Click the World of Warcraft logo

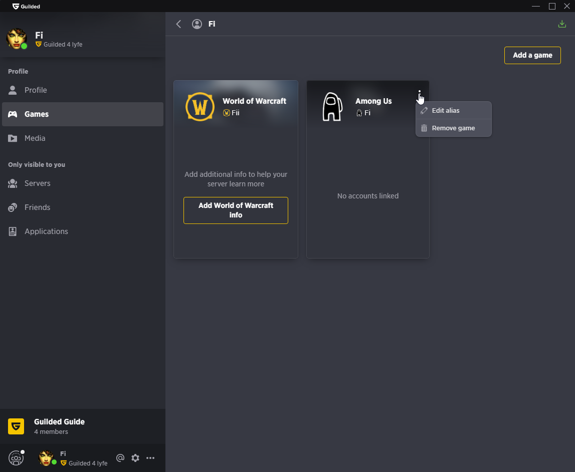click(200, 107)
